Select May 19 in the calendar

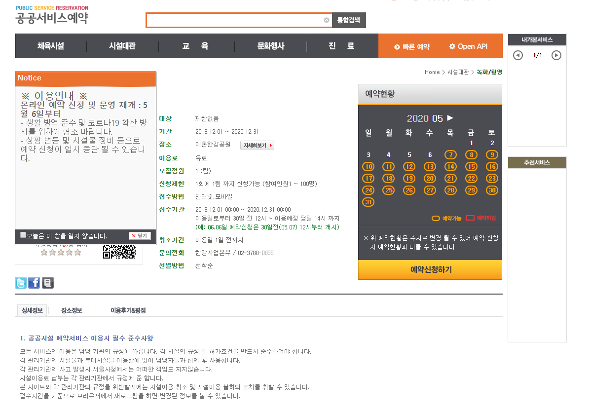[409, 178]
